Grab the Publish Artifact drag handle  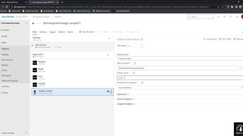pyautogui.click(x=111, y=92)
